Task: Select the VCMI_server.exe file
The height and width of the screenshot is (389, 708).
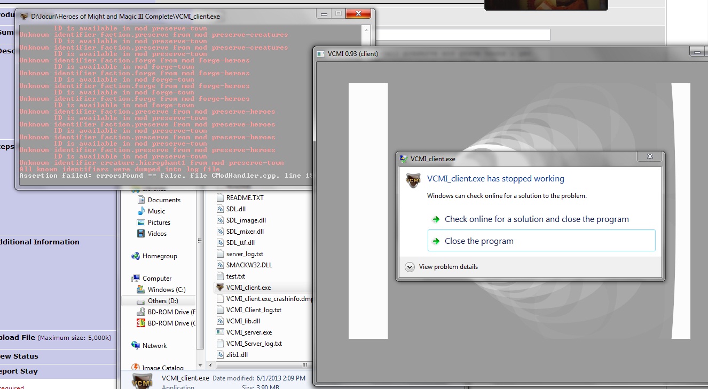Action: pos(248,332)
